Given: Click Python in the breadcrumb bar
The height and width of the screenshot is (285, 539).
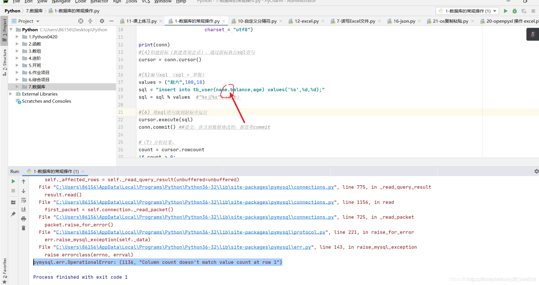Looking at the screenshot, I should [12, 11].
